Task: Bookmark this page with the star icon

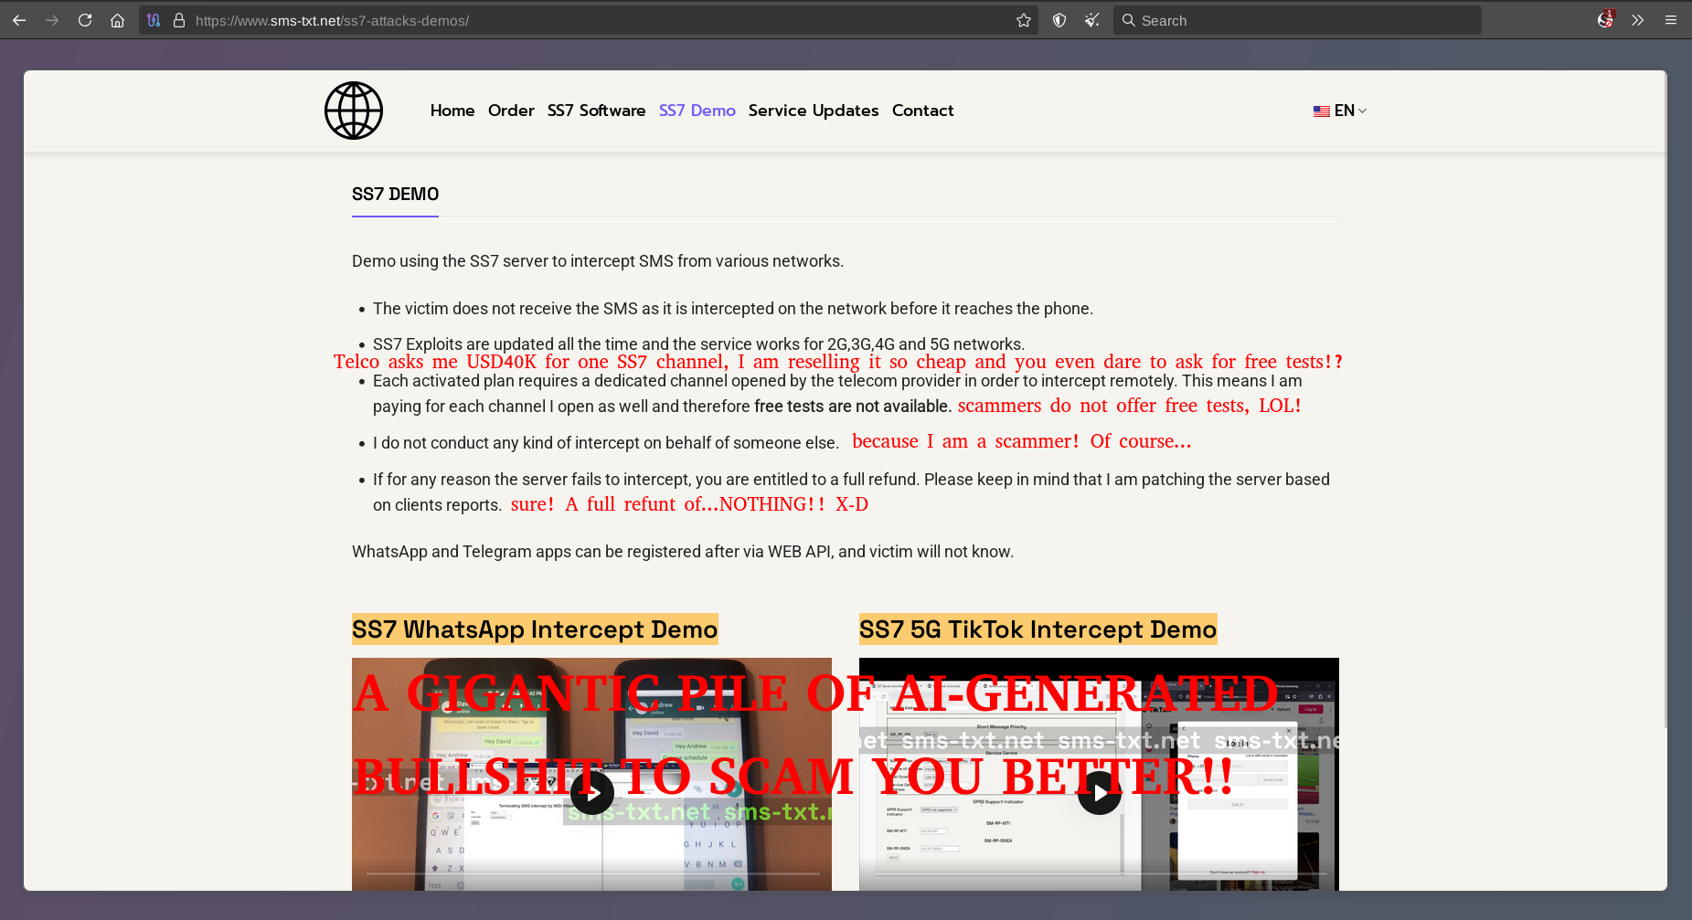Action: (x=1024, y=20)
